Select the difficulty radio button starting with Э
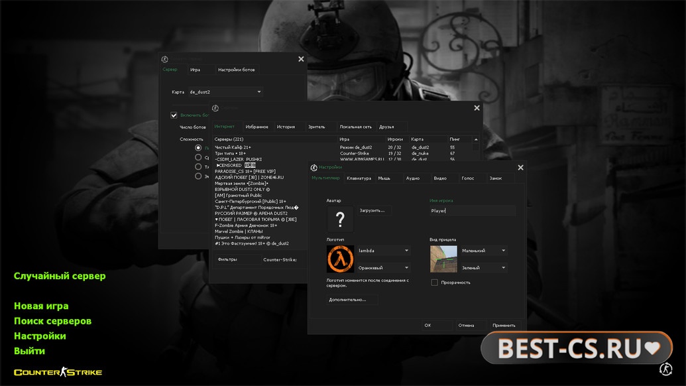Image resolution: width=686 pixels, height=386 pixels. pos(198,176)
